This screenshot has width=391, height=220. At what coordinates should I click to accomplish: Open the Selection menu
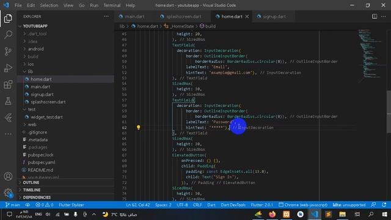(49, 5)
